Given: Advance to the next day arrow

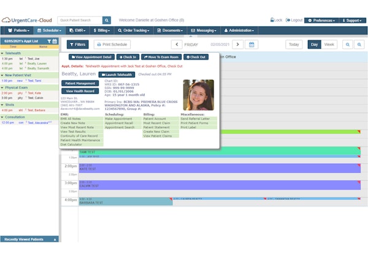Looking at the screenshot, I should 237,45.
